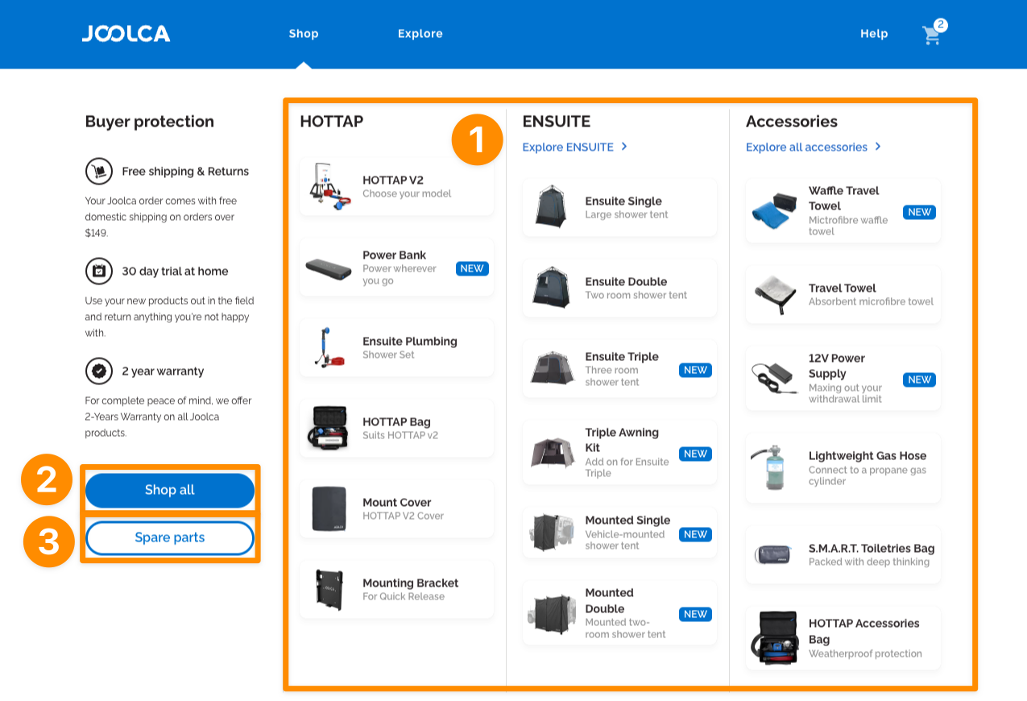This screenshot has width=1027, height=701.
Task: Select the Ensuite Plumbing title
Action: (x=410, y=341)
